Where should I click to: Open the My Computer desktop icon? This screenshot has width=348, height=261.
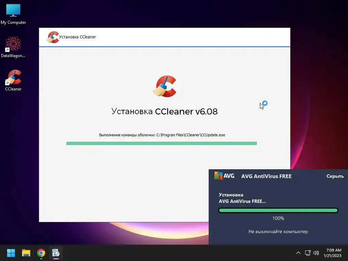[13, 14]
